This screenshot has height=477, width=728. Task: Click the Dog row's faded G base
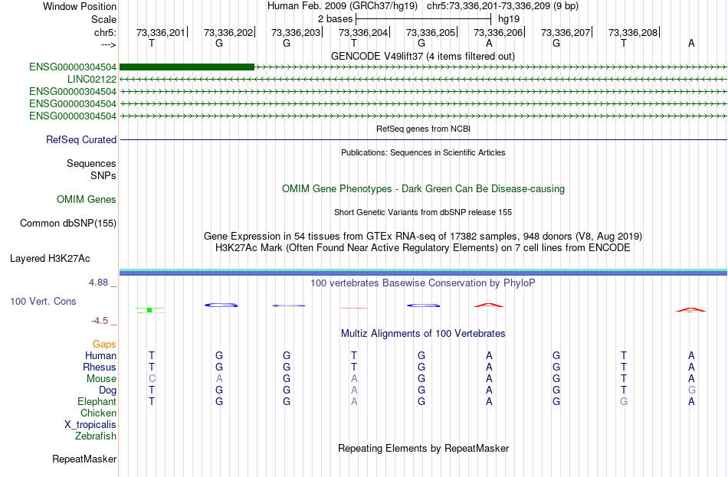691,390
